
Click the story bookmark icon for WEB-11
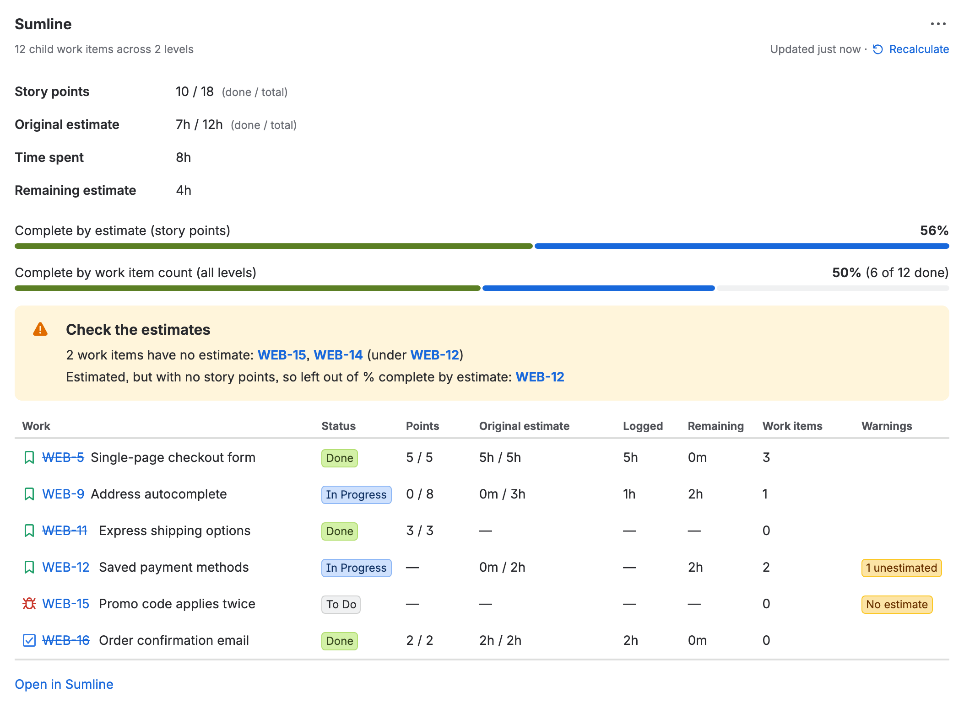(x=29, y=531)
